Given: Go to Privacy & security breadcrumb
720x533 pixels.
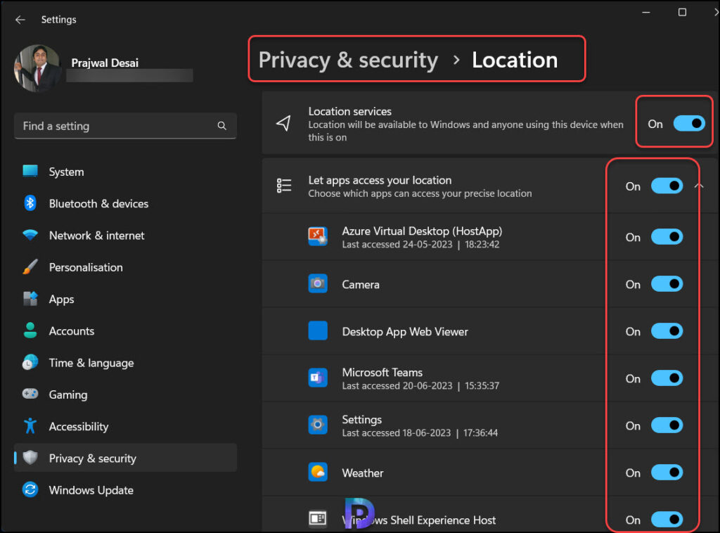Looking at the screenshot, I should tap(348, 60).
